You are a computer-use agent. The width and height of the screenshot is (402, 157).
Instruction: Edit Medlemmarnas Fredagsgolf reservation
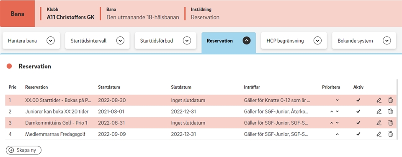click(x=379, y=134)
